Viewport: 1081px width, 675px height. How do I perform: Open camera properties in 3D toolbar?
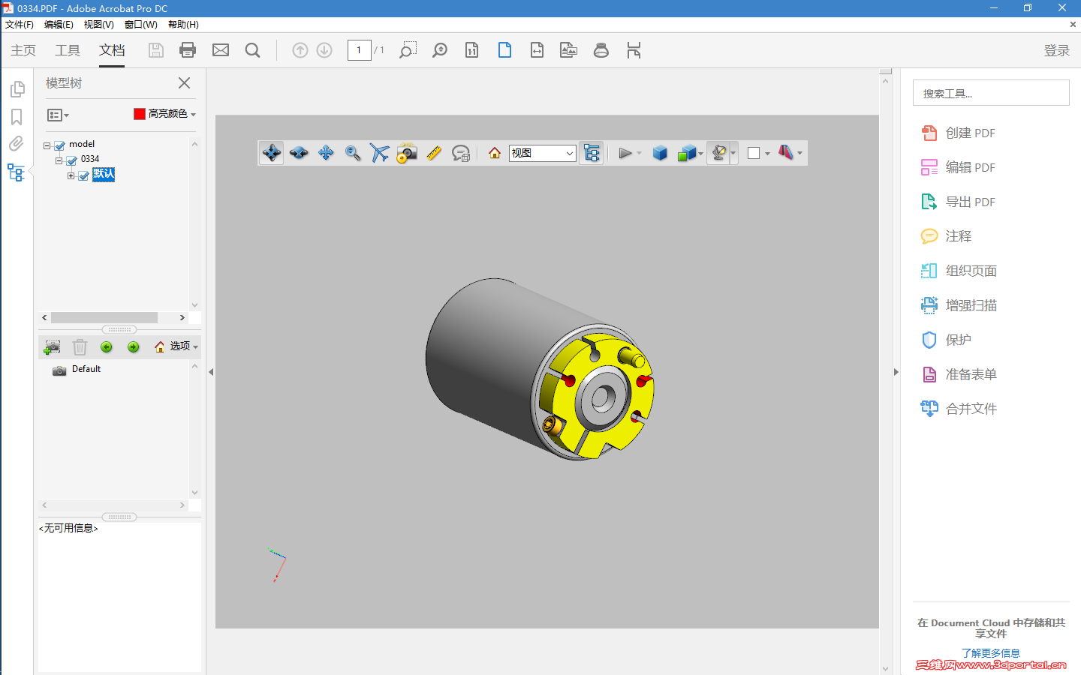pos(407,153)
